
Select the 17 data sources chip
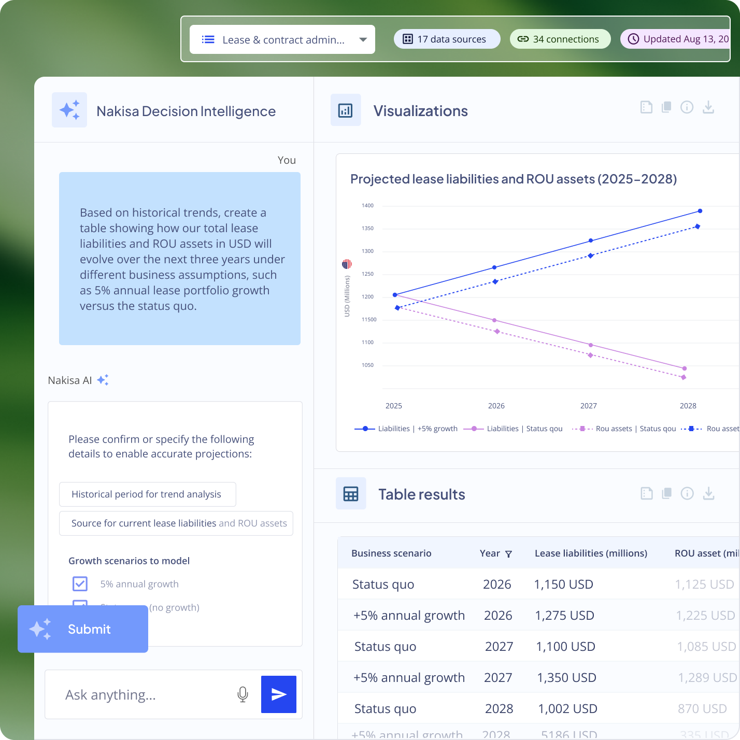[446, 39]
